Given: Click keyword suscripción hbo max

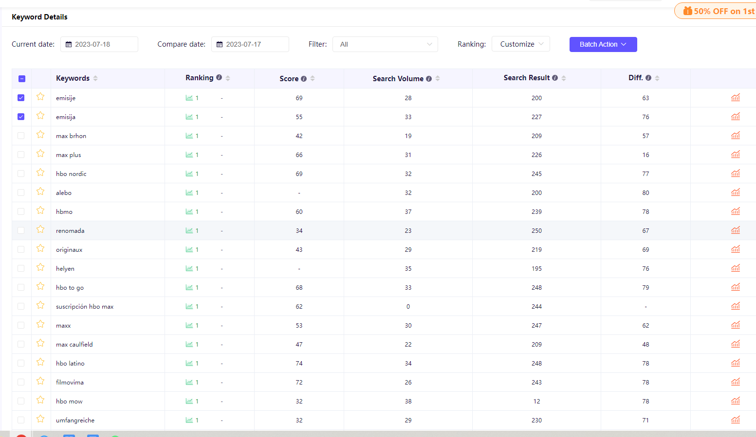Looking at the screenshot, I should pos(85,306).
